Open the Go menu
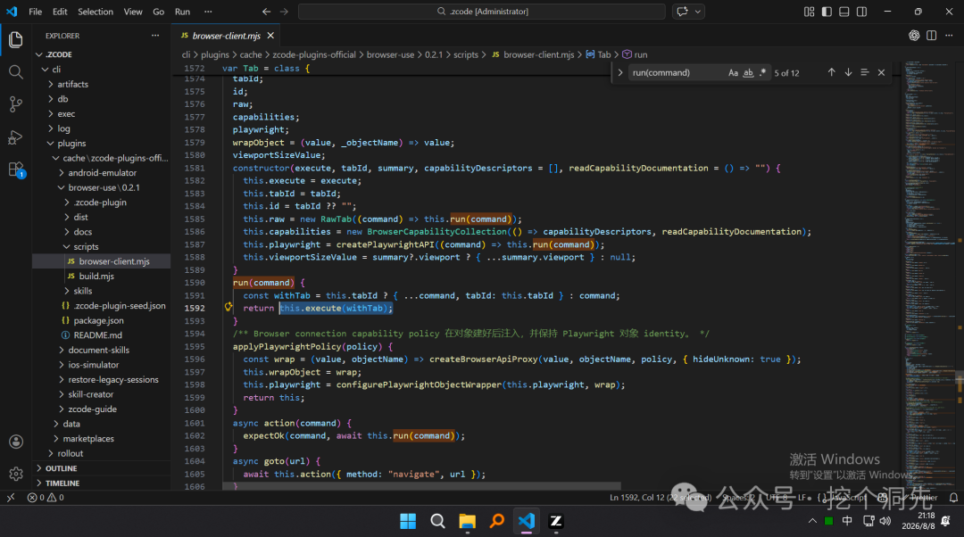 (x=159, y=12)
